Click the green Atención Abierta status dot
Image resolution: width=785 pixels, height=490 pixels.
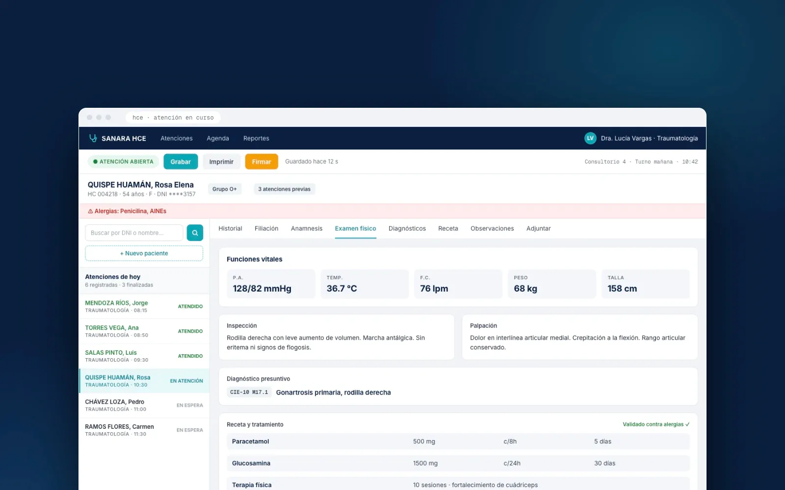click(x=95, y=162)
